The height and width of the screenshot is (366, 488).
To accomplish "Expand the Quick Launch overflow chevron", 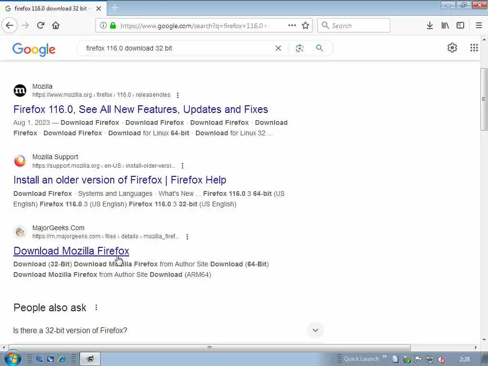I will coord(385,356).
